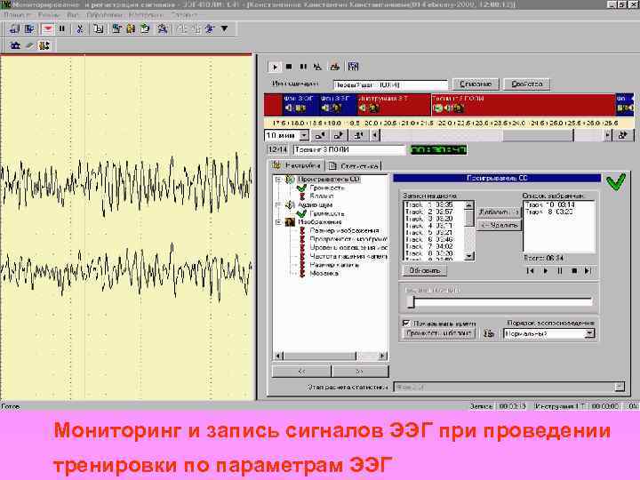Click the CD player previous track button

[530, 270]
